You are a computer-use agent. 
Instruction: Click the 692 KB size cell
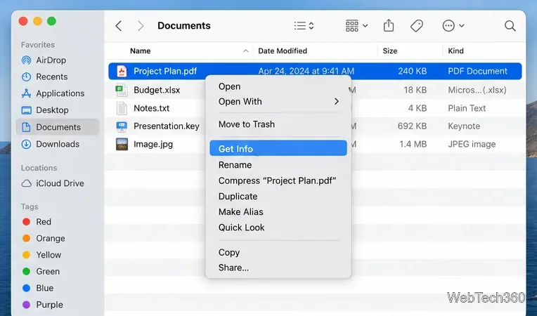point(412,126)
